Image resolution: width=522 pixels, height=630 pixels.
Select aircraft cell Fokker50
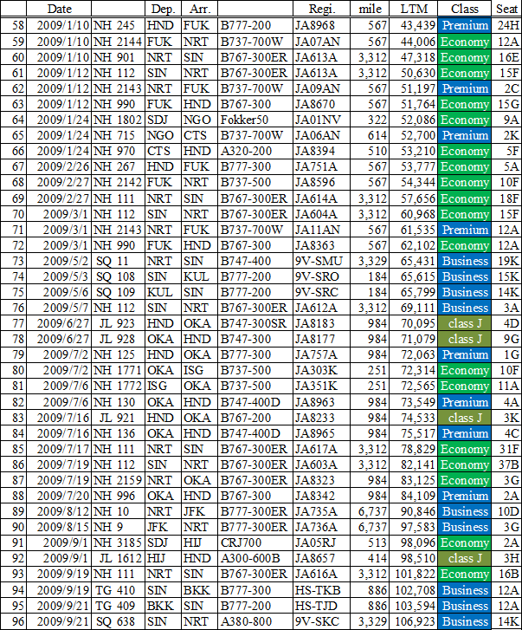coord(255,120)
